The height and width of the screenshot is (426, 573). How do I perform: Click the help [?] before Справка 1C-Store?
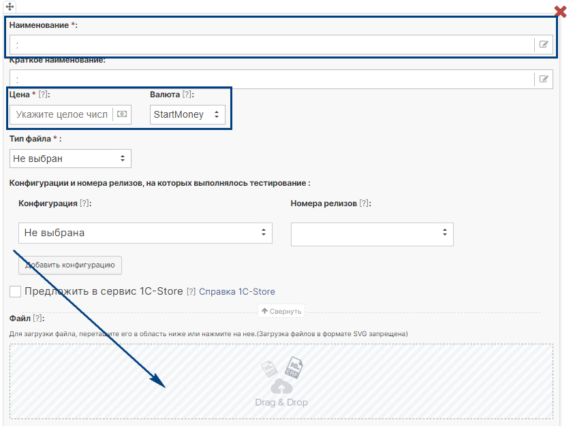point(191,292)
